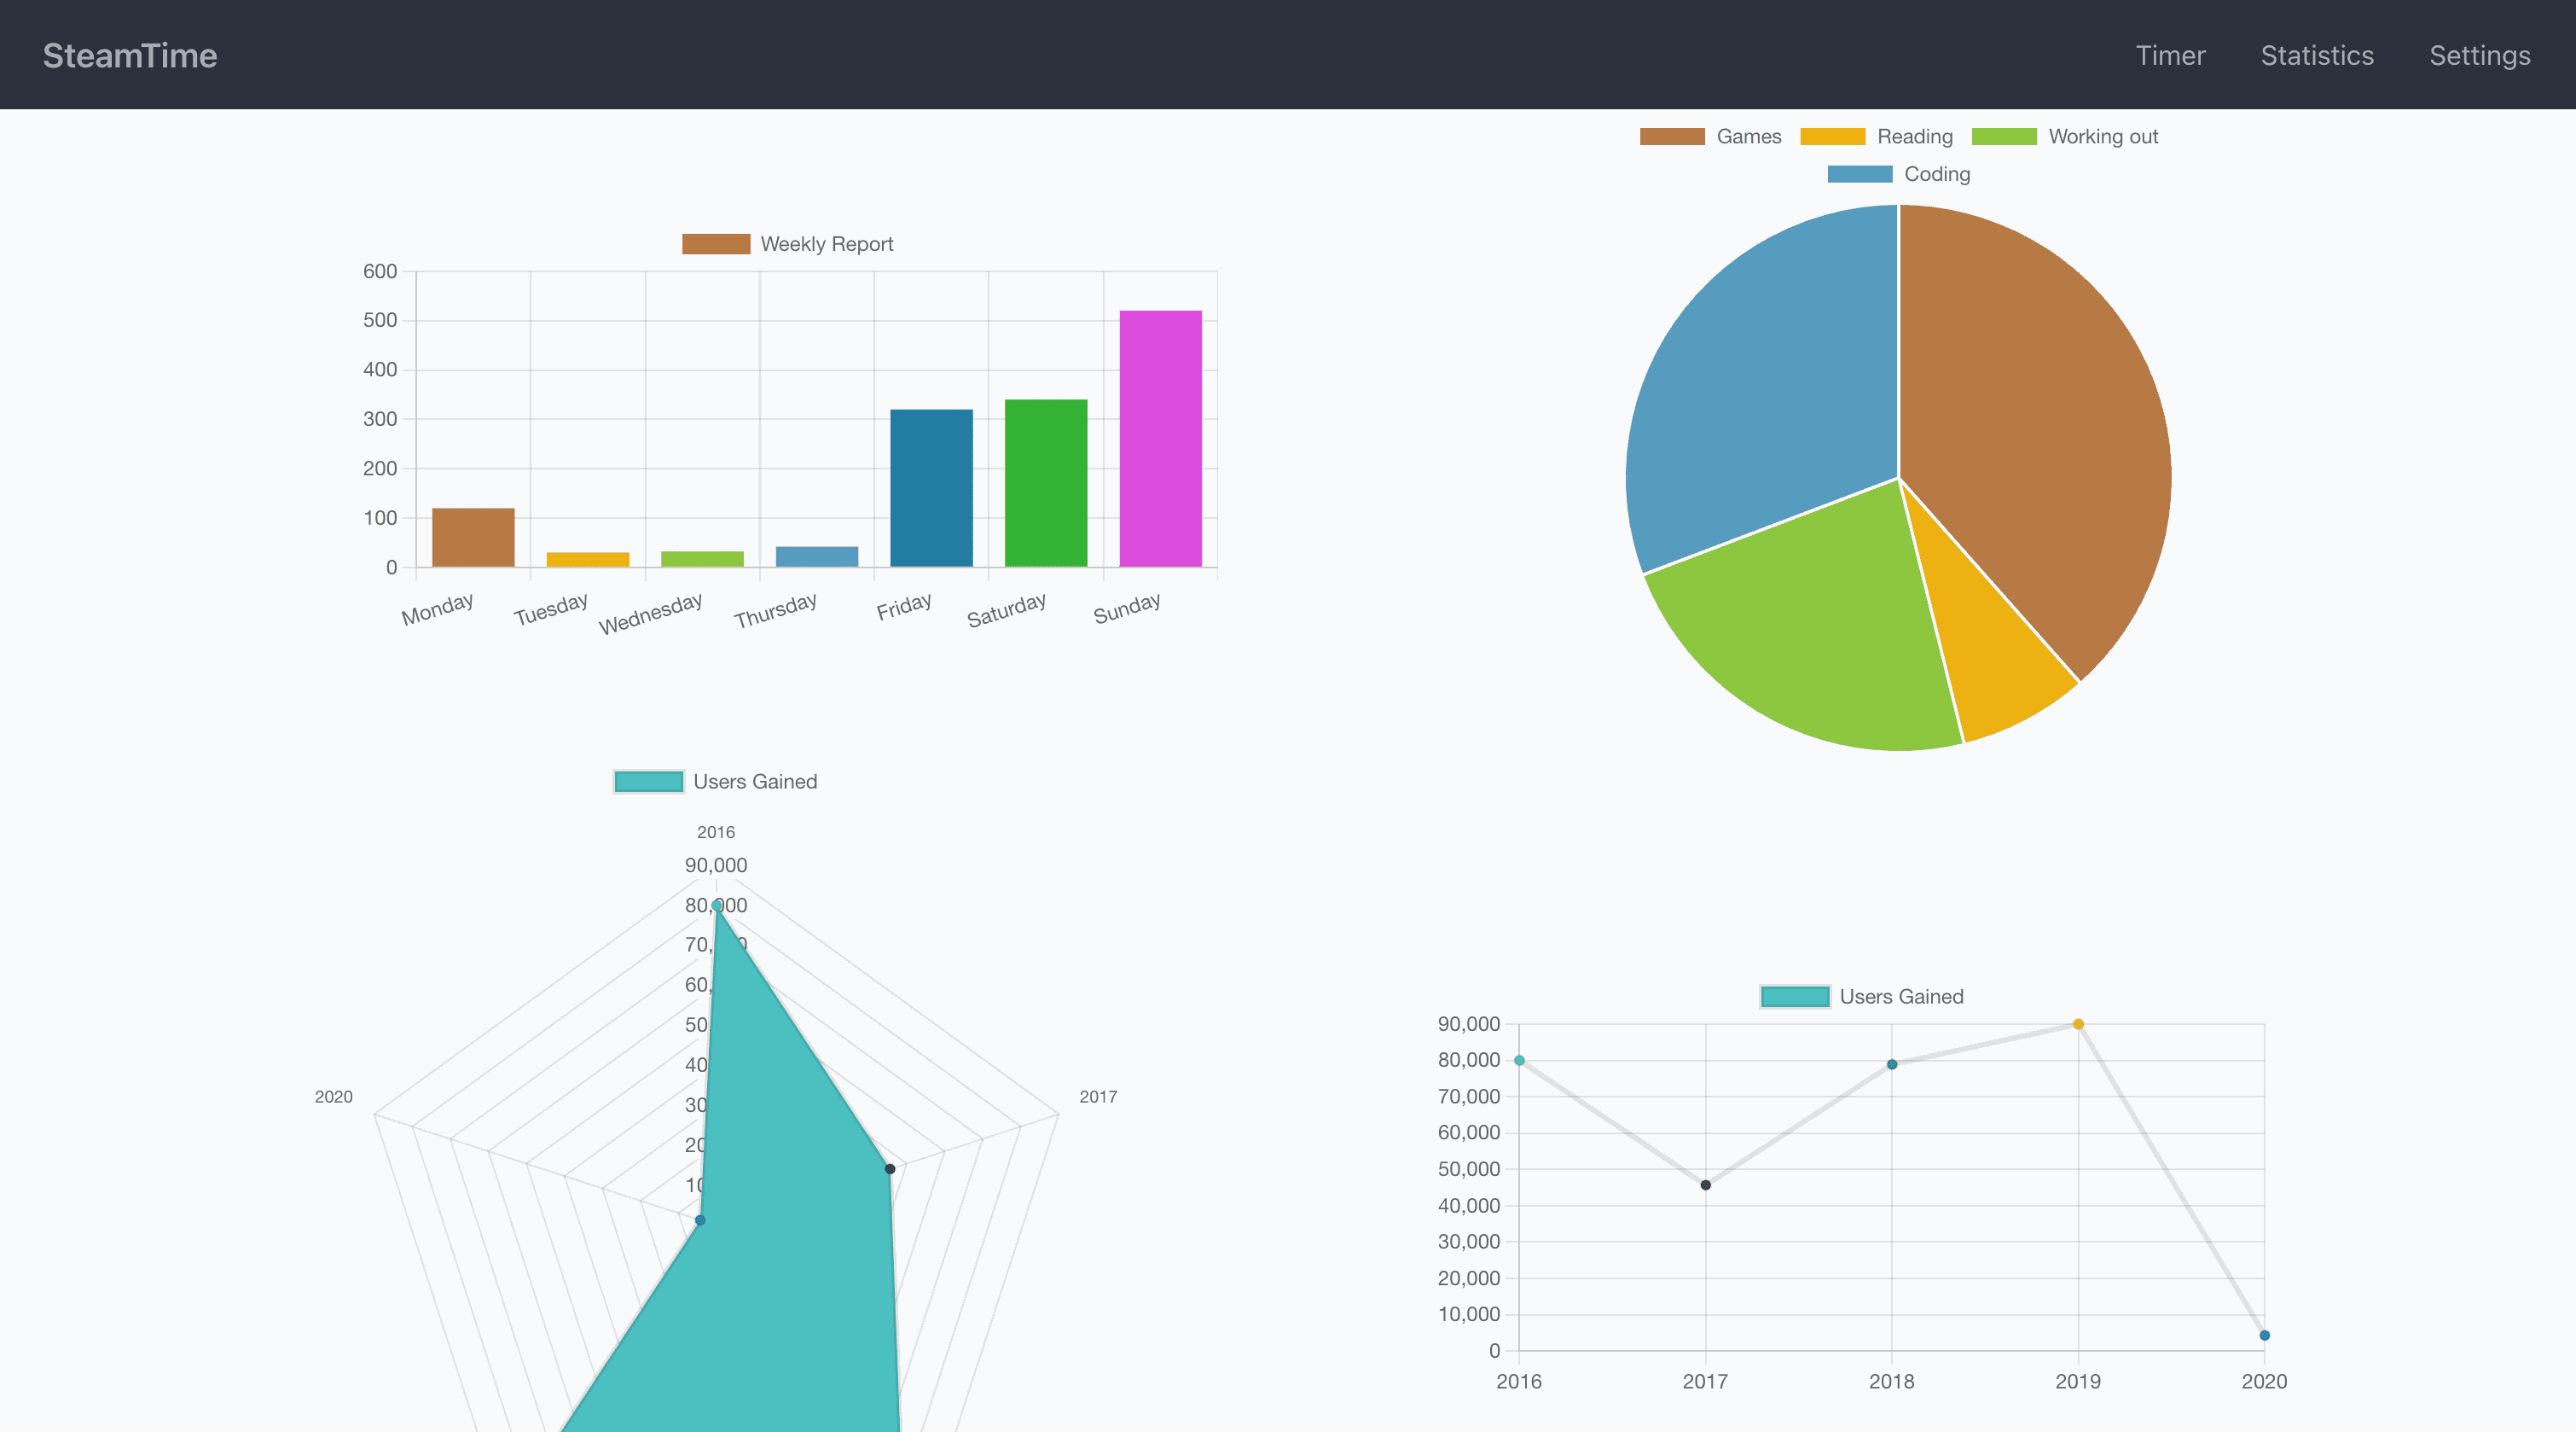Image resolution: width=2576 pixels, height=1432 pixels.
Task: Click the Tuesday bar in Weekly Report
Action: click(588, 559)
